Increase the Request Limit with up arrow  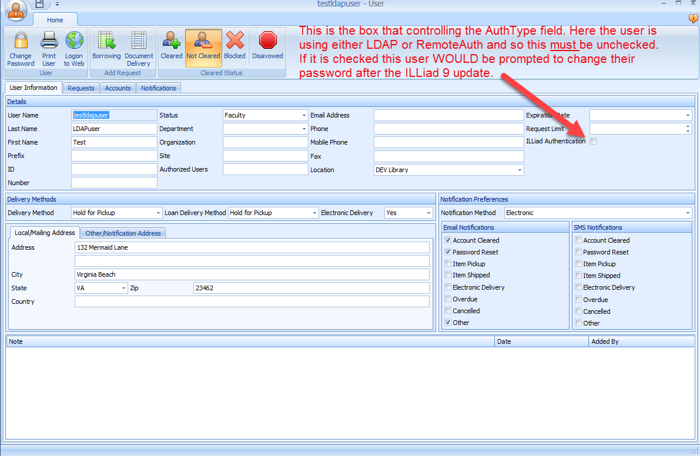pyautogui.click(x=688, y=126)
